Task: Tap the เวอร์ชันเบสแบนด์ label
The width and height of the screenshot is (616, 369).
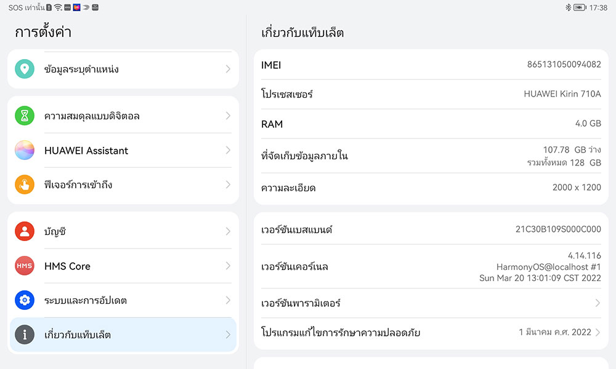Action: [297, 230]
